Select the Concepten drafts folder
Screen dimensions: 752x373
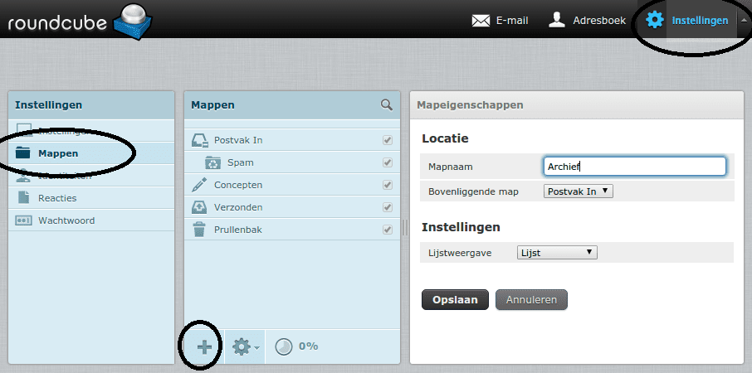tap(238, 185)
